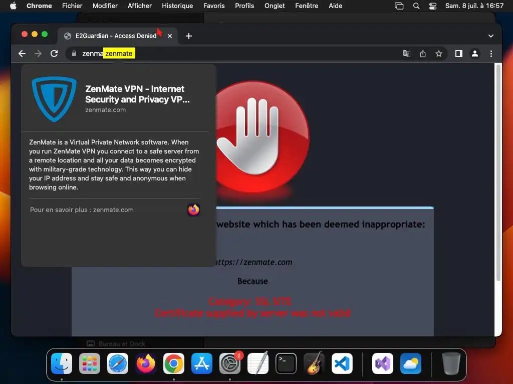
Task: Click the page vertical scrollbar
Action: coord(498,172)
